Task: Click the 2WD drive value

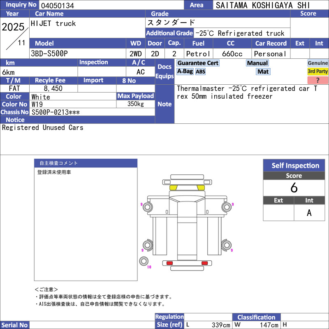Action: click(x=136, y=54)
